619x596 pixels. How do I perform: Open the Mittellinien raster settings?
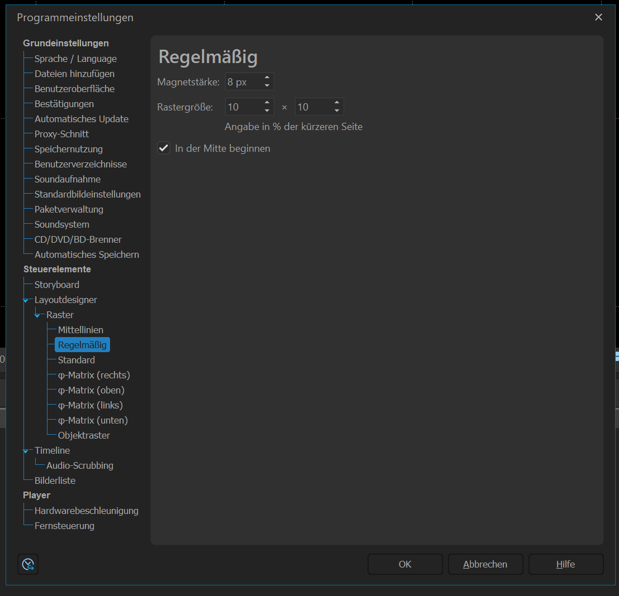80,330
